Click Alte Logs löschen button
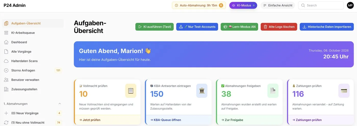The image size is (357, 126). coord(279,27)
